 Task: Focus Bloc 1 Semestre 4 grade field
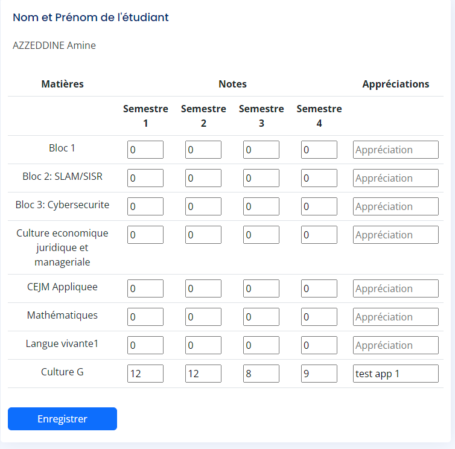[319, 150]
